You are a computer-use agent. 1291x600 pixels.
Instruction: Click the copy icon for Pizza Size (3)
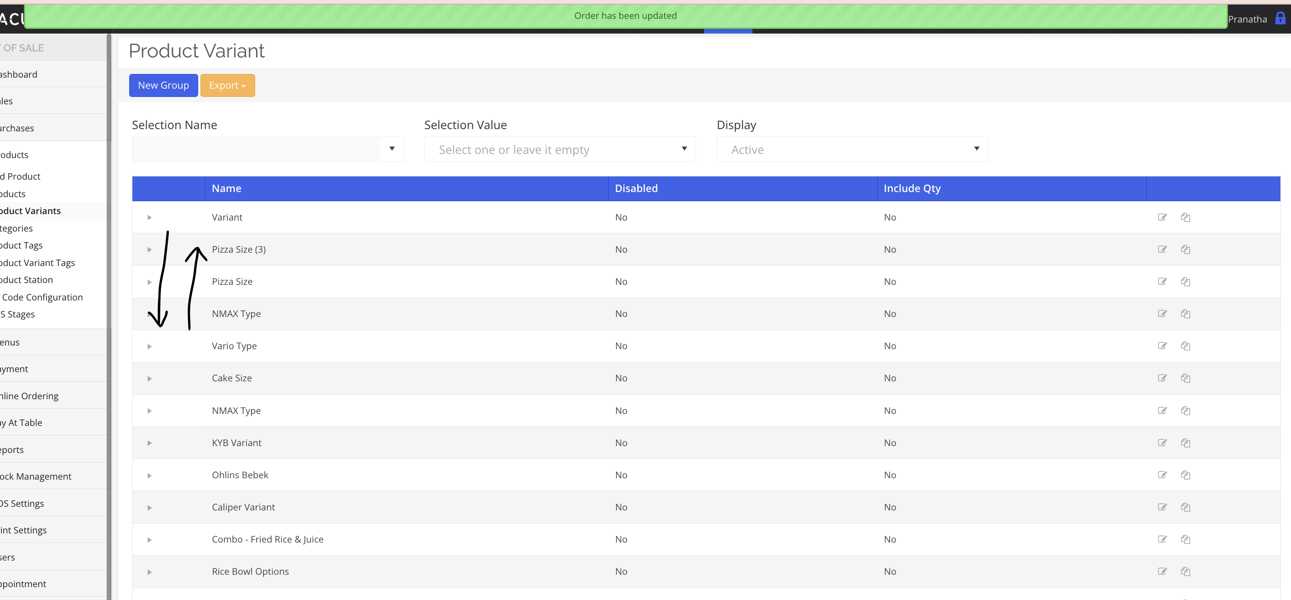[x=1185, y=249]
